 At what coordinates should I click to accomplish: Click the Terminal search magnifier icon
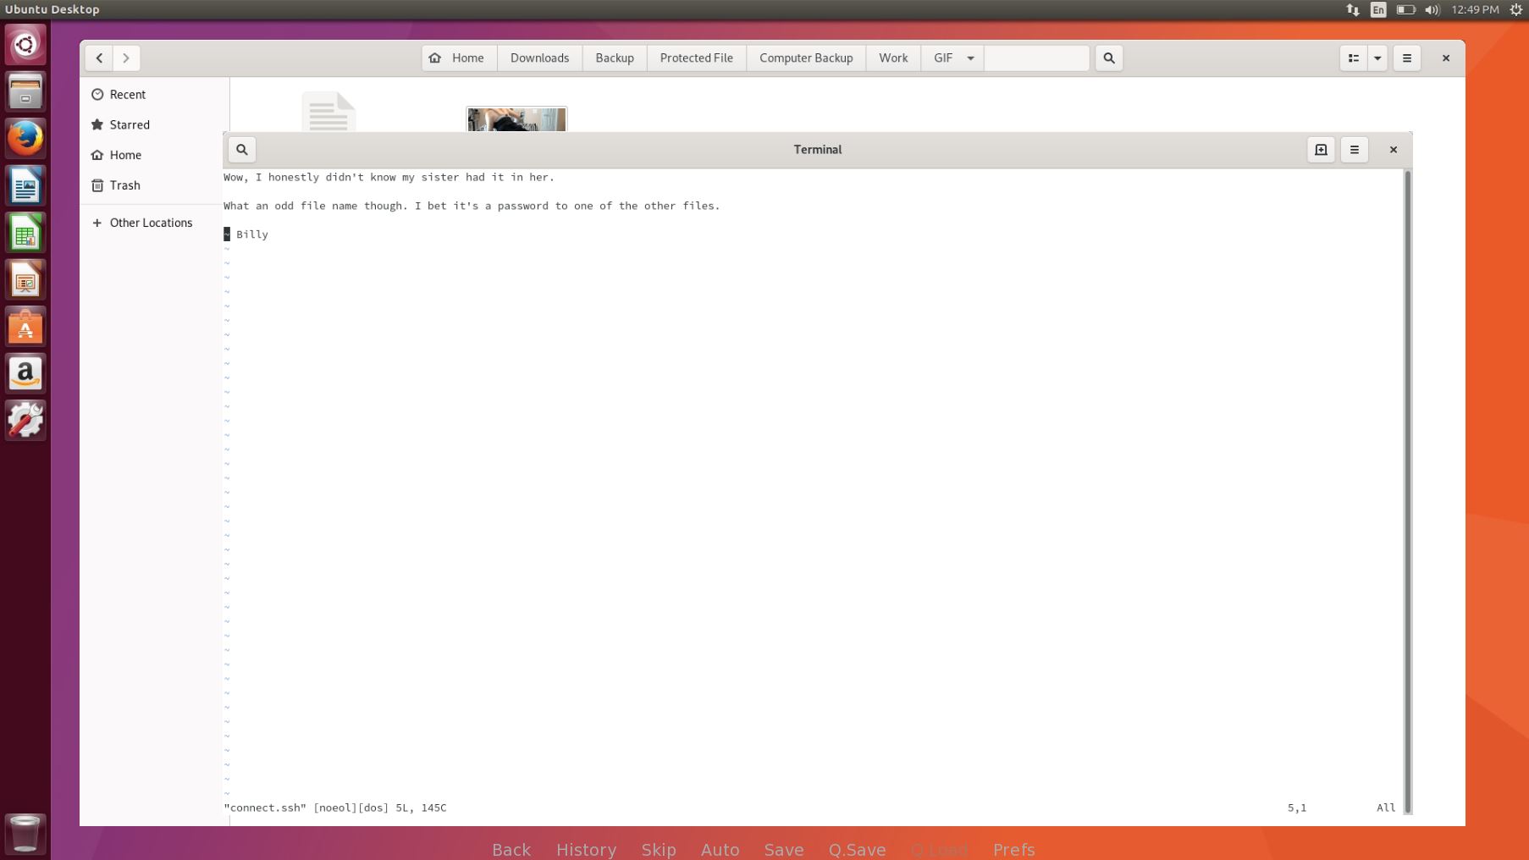242,150
